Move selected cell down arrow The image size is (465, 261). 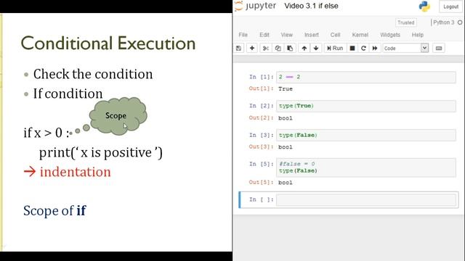click(316, 49)
